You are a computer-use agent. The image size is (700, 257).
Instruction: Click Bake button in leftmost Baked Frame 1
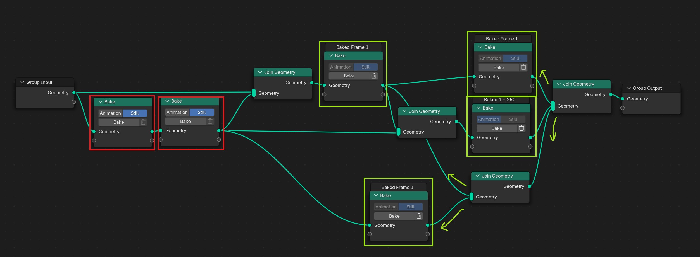pyautogui.click(x=349, y=76)
